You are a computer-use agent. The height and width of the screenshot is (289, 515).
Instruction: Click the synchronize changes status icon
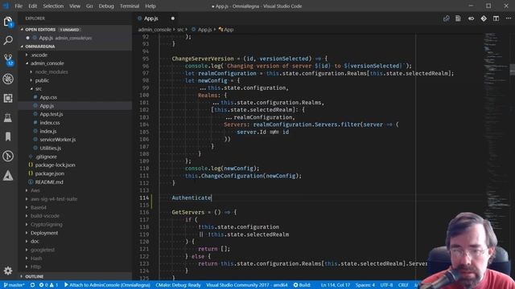point(32,285)
